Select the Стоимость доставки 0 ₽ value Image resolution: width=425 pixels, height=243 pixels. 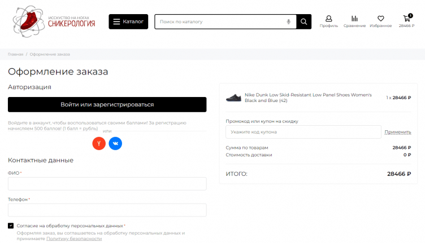(407, 155)
